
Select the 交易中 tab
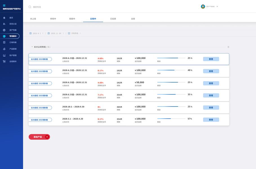(x=93, y=19)
